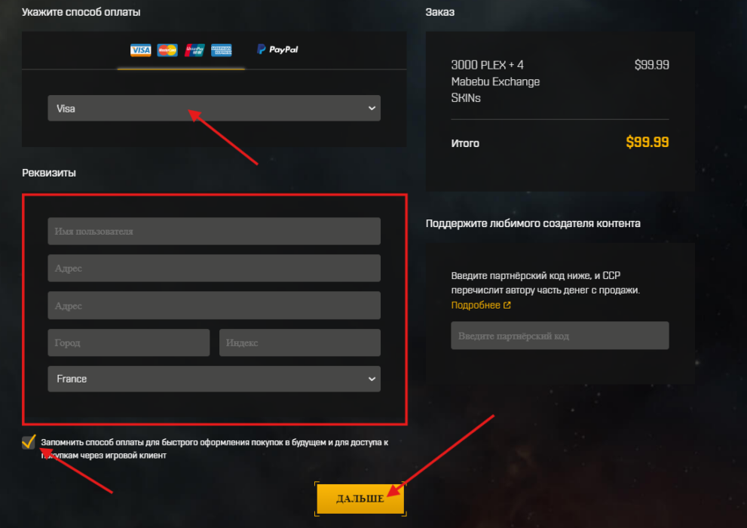Screen dimensions: 747x528
Task: Click the UnionPay card logo icon
Action: [194, 50]
